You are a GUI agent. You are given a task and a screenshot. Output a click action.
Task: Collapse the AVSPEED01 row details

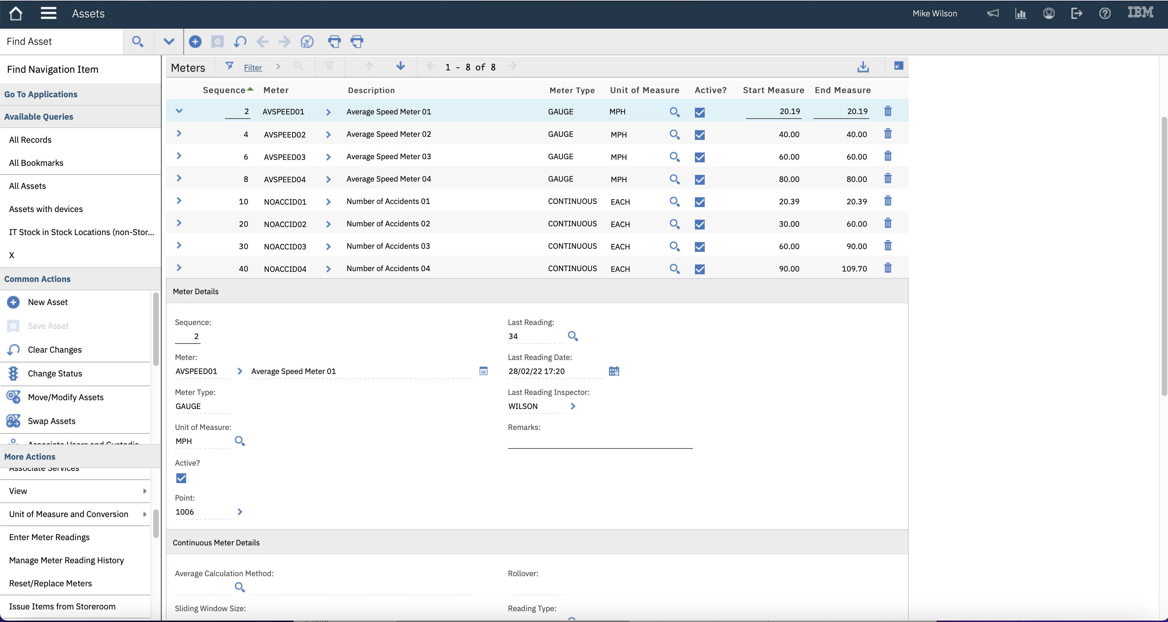tap(179, 111)
